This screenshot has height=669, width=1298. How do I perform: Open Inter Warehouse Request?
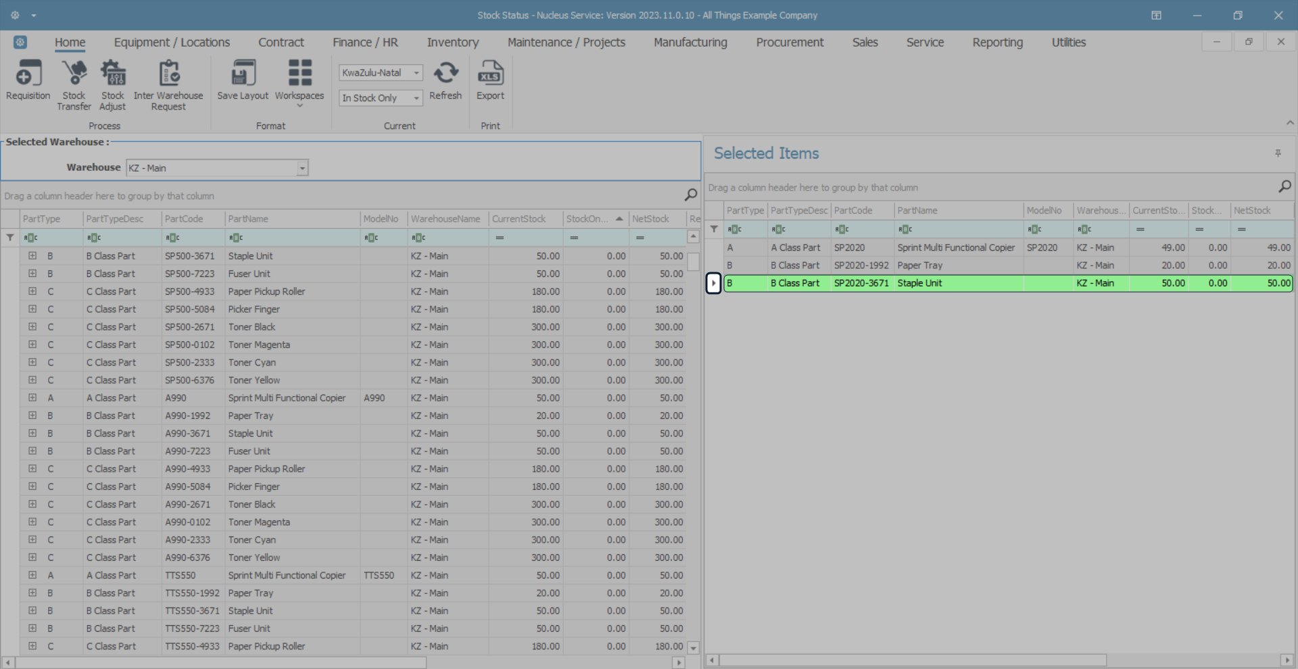[x=168, y=74]
